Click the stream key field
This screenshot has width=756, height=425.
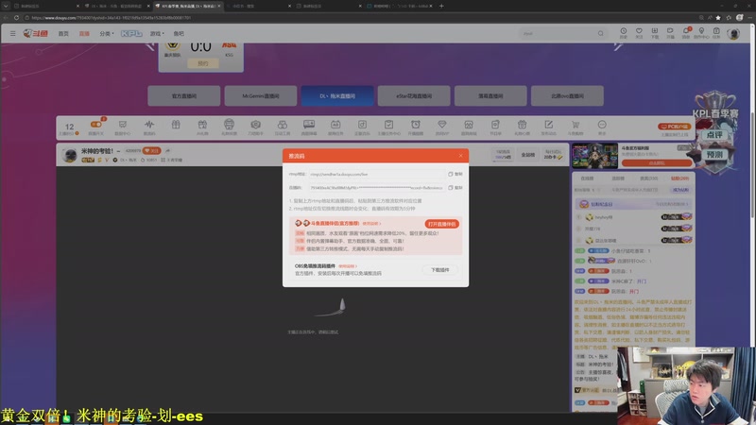click(x=377, y=187)
